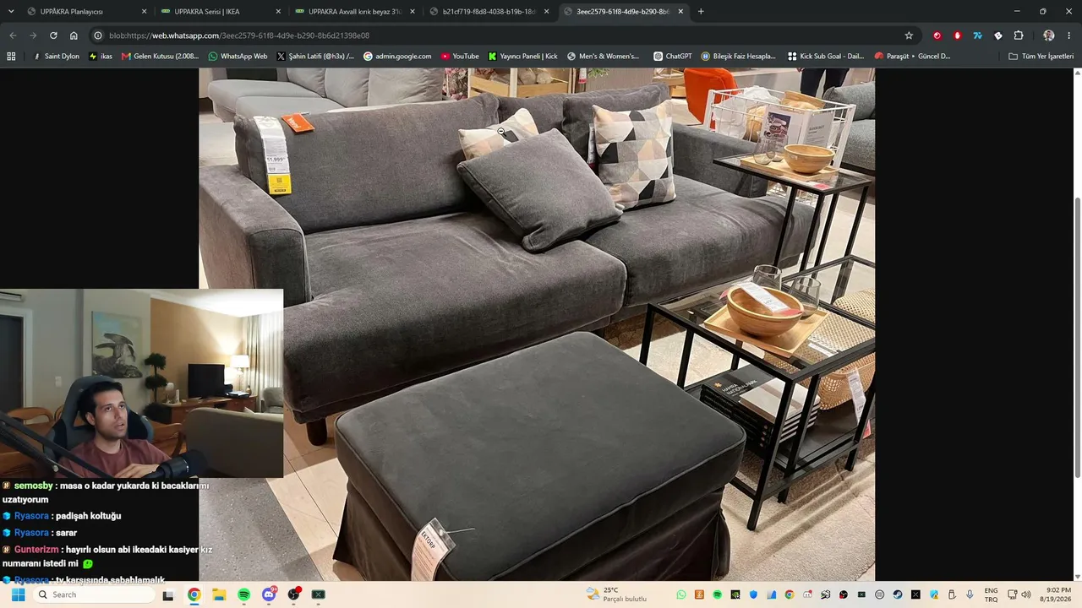Open the WhatsApp Web bookmark
This screenshot has width=1082, height=608.
coord(238,57)
